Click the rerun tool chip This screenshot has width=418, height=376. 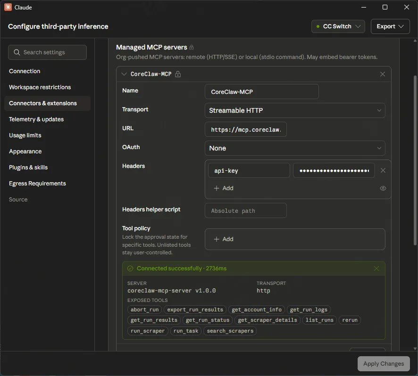coord(350,320)
